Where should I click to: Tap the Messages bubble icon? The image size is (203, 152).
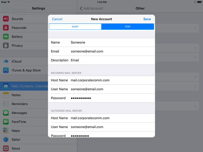point(6,113)
